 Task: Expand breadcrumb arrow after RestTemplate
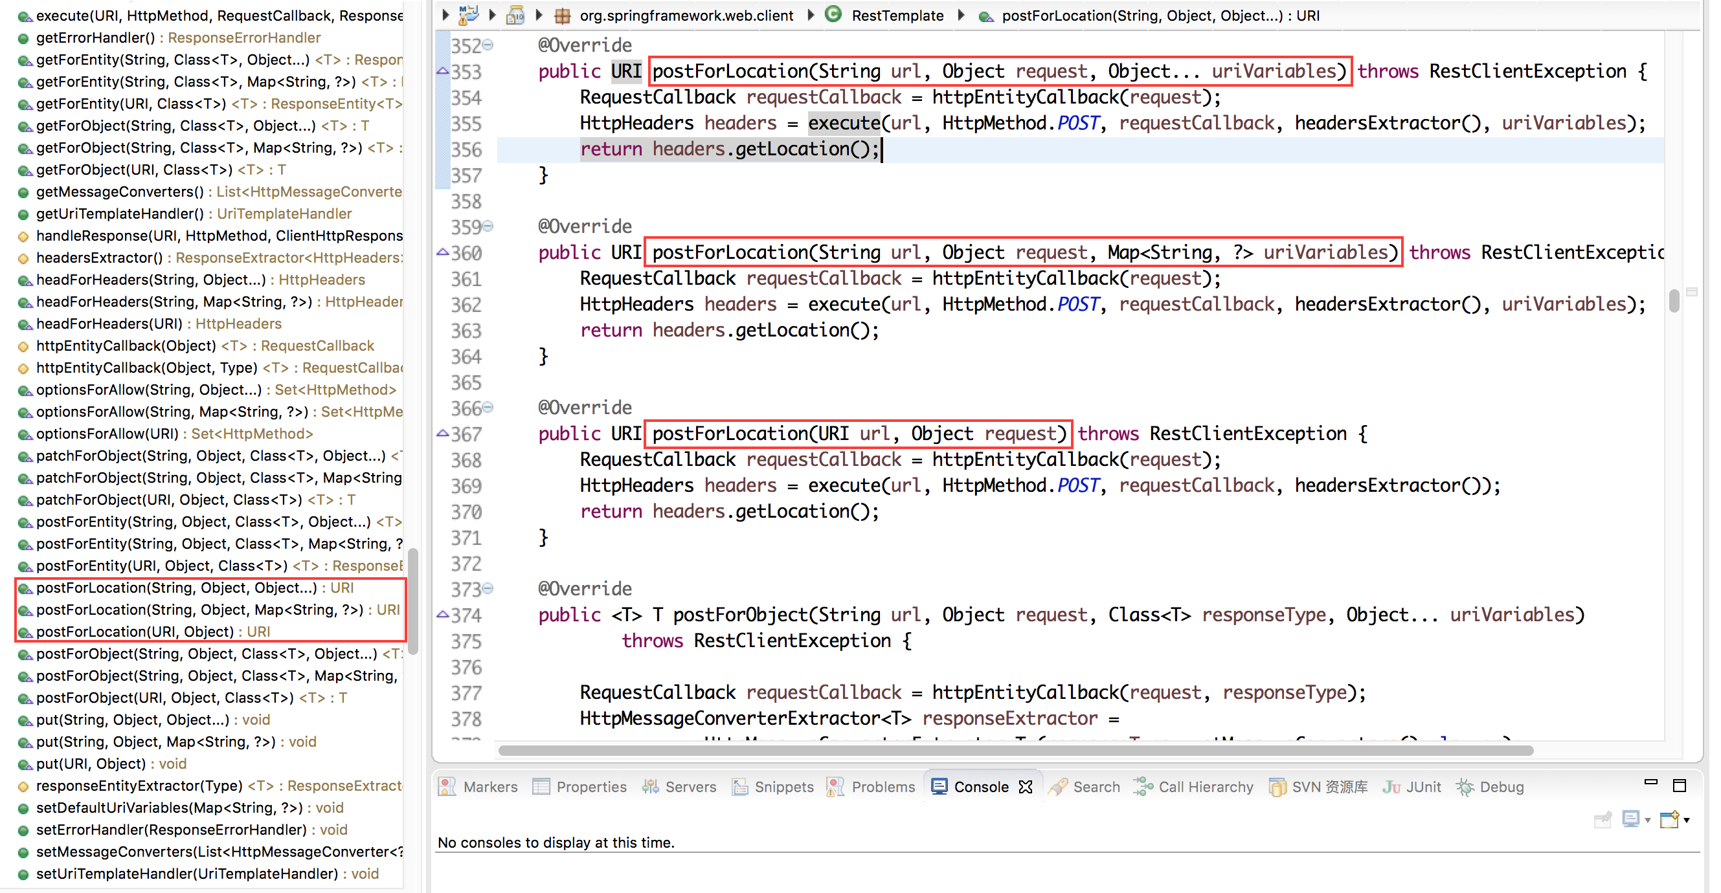[961, 15]
